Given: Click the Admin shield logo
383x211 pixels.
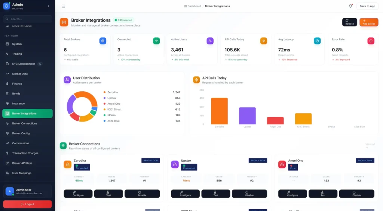Looking at the screenshot, I should pos(6,6).
